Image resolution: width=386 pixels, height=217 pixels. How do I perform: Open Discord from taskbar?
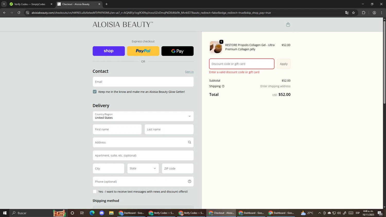pyautogui.click(x=102, y=213)
